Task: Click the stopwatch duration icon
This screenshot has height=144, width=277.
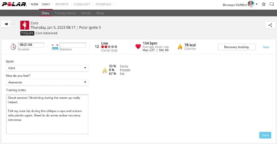Action: tap(13, 47)
